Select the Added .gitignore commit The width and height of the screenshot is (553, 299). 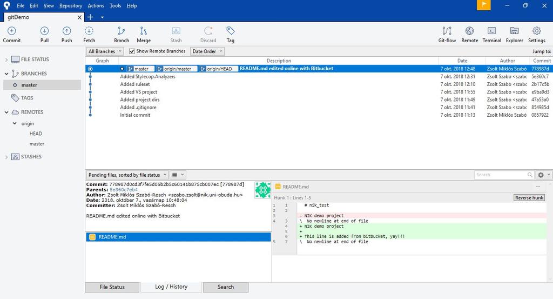click(x=319, y=107)
